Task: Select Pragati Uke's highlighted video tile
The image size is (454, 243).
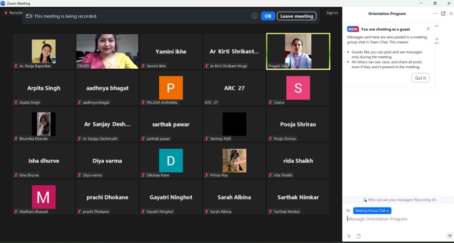Action: (x=298, y=51)
